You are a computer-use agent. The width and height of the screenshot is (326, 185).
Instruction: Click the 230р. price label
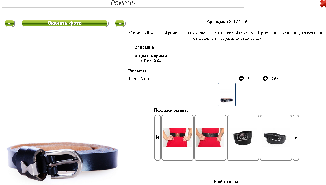[275, 79]
